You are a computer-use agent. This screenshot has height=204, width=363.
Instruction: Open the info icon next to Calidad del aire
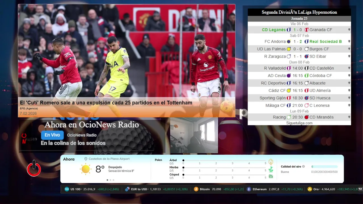(303, 167)
